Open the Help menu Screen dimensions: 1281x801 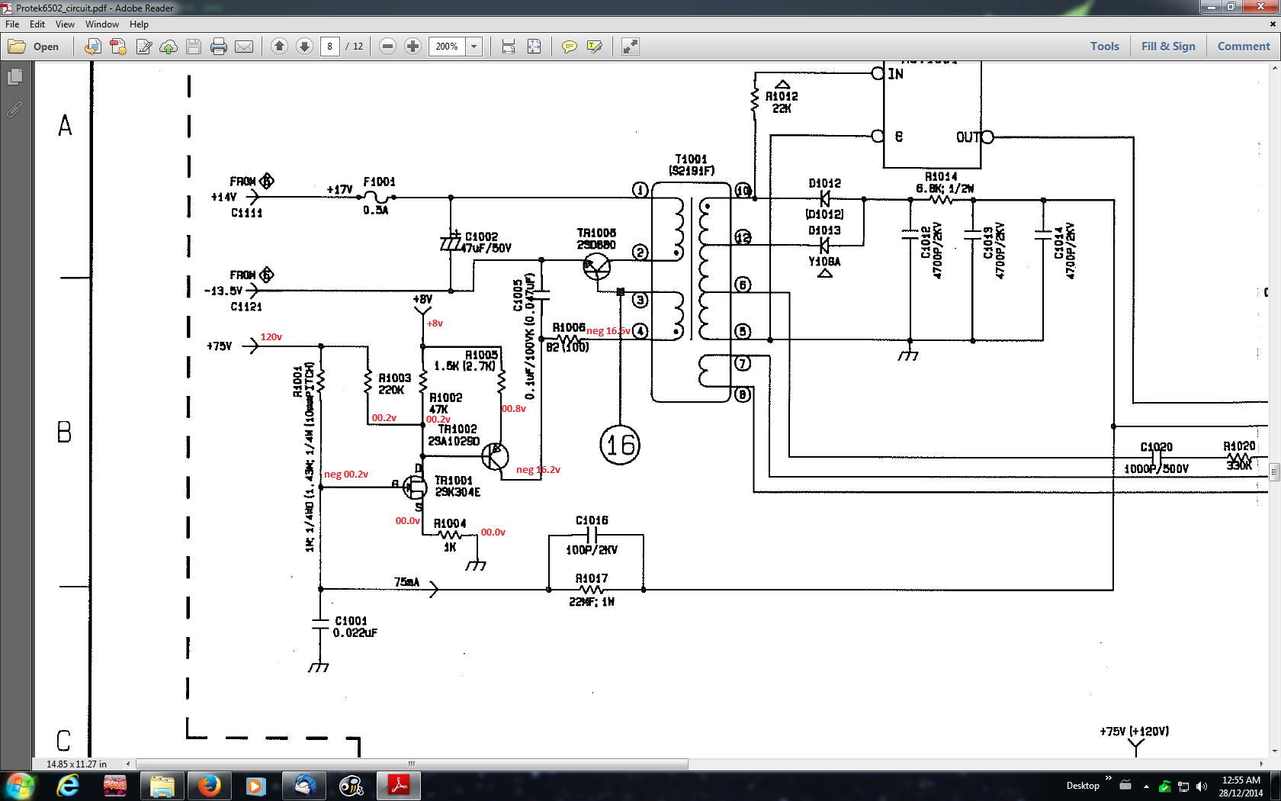click(139, 24)
